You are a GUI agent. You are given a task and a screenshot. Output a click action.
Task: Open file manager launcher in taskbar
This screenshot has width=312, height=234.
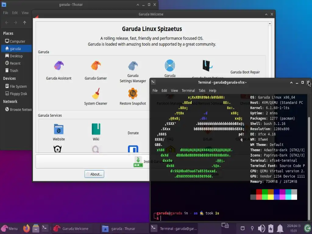[36, 229]
